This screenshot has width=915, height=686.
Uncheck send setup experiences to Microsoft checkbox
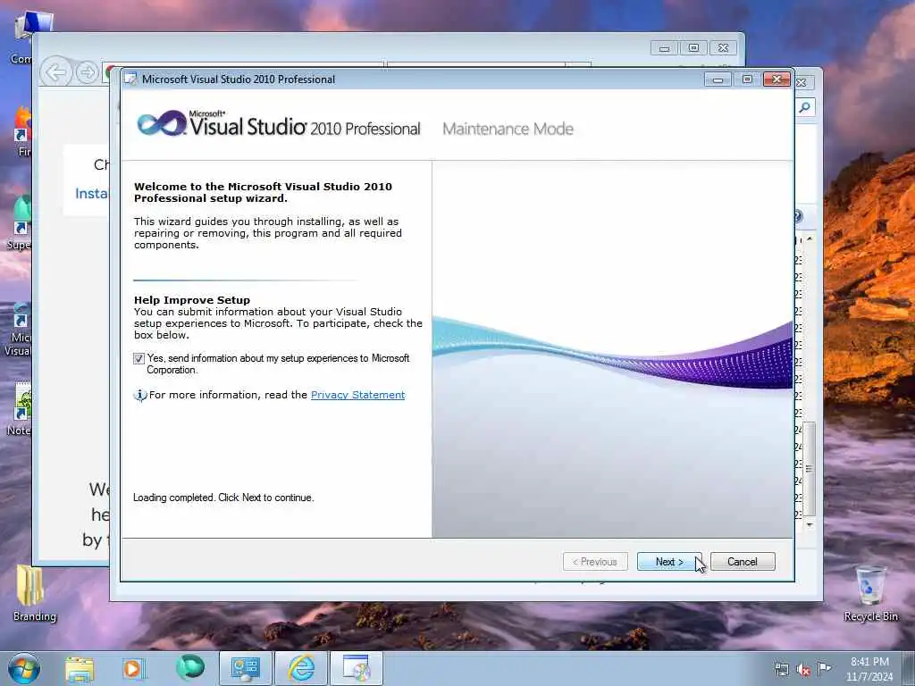pyautogui.click(x=139, y=358)
